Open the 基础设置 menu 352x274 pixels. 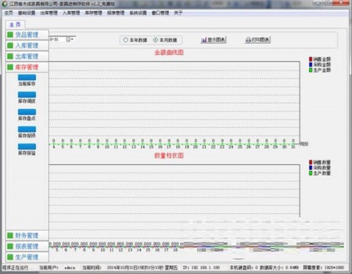coord(26,13)
